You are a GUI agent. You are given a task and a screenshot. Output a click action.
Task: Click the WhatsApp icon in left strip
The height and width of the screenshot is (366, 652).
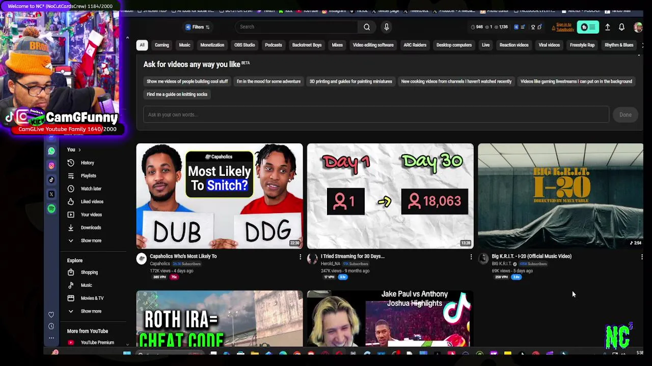coord(51,151)
